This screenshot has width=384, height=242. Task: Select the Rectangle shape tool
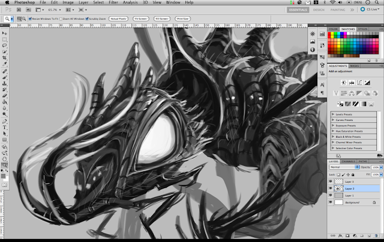(4, 140)
